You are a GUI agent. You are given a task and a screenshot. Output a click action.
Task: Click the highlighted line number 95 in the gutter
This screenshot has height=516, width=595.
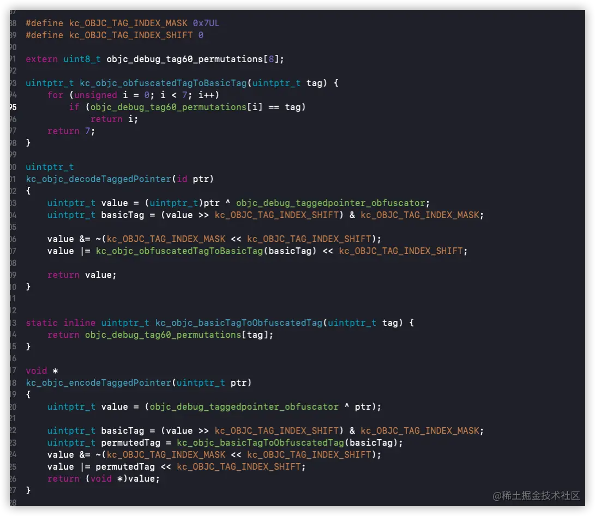tap(13, 107)
